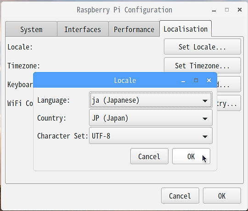Click the Set Timezone... button
The width and height of the screenshot is (248, 211).
(202, 66)
